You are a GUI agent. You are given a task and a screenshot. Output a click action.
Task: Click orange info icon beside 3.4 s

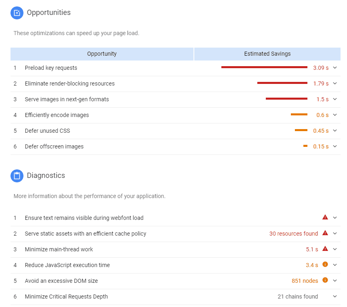pos(325,265)
